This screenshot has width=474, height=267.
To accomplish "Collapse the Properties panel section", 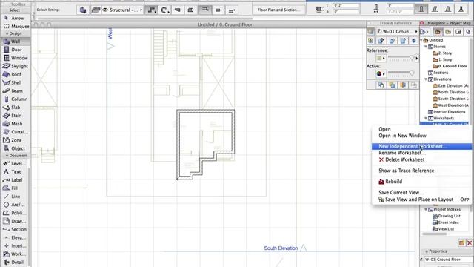I will pyautogui.click(x=427, y=251).
